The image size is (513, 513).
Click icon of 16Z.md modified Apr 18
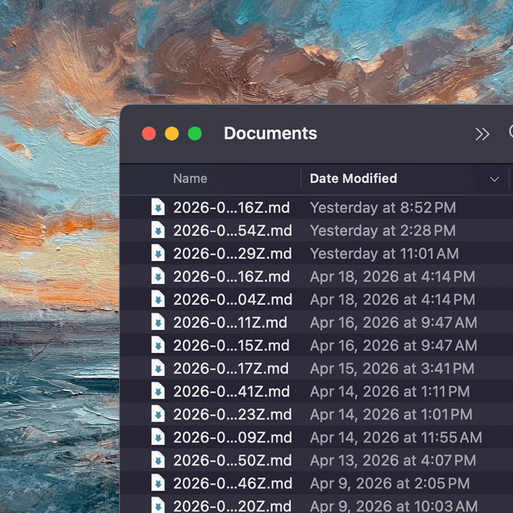pos(158,276)
